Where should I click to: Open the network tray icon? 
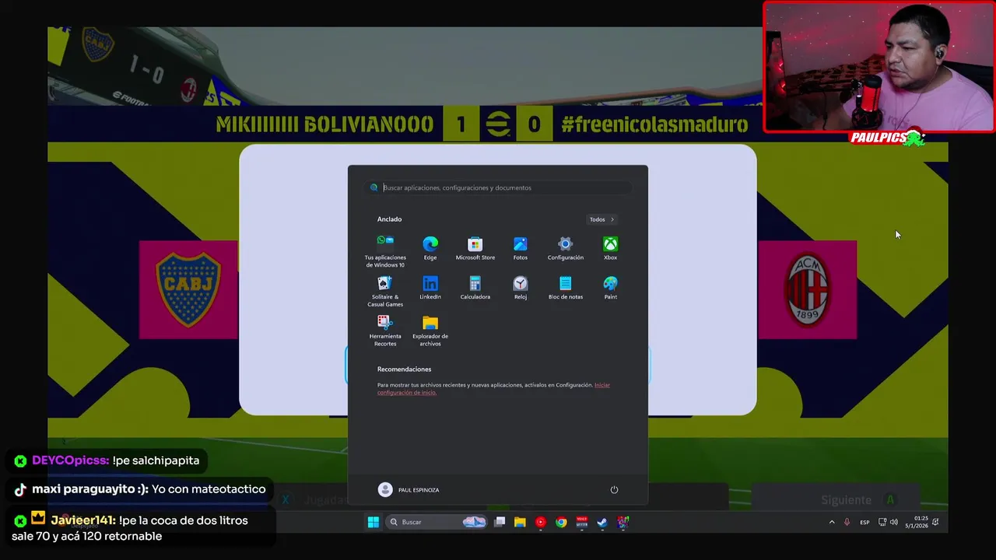point(882,522)
